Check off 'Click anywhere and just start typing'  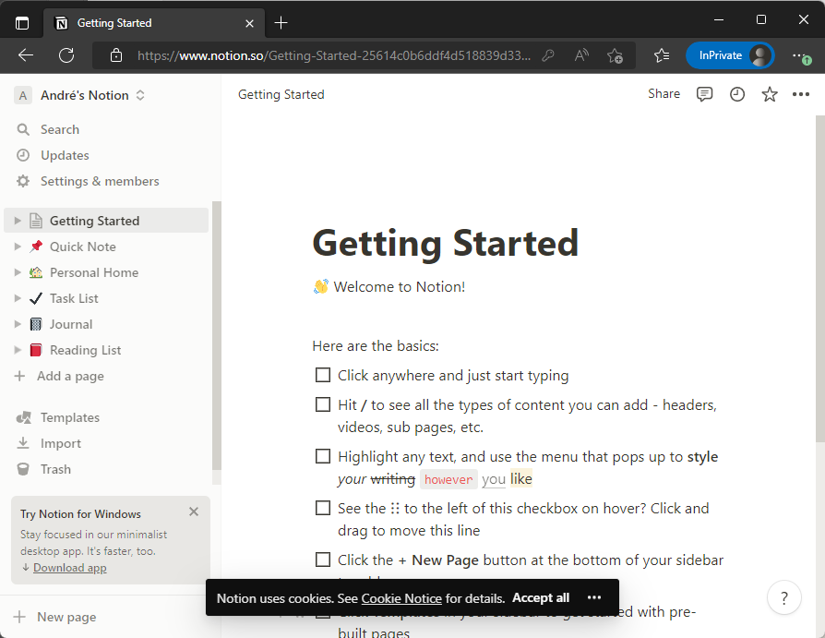coord(323,375)
